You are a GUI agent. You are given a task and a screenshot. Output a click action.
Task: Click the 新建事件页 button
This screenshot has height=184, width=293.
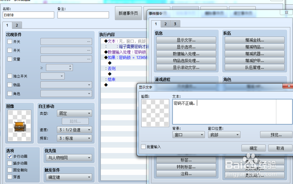click(x=128, y=13)
